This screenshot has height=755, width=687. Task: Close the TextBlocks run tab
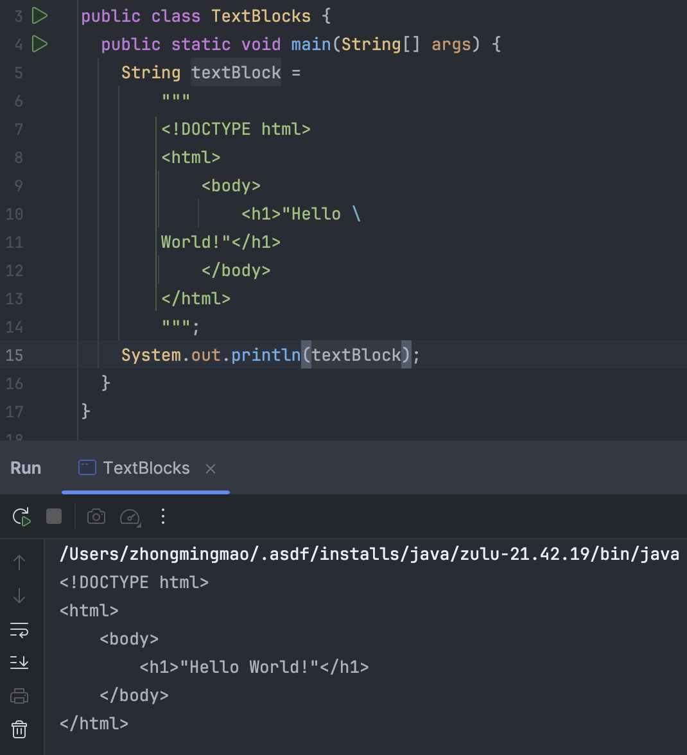click(210, 469)
